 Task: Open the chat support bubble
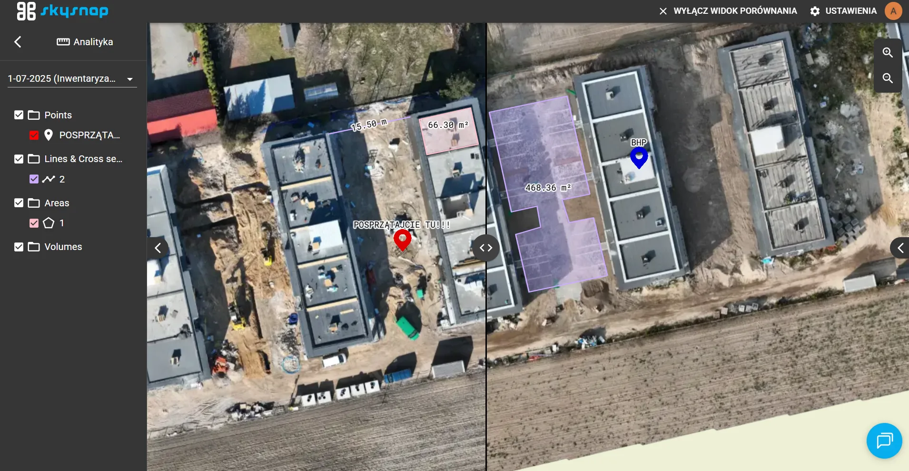[x=884, y=441]
